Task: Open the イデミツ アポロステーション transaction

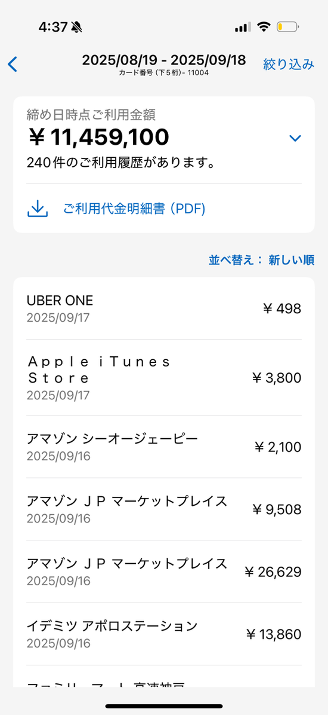Action: (164, 634)
